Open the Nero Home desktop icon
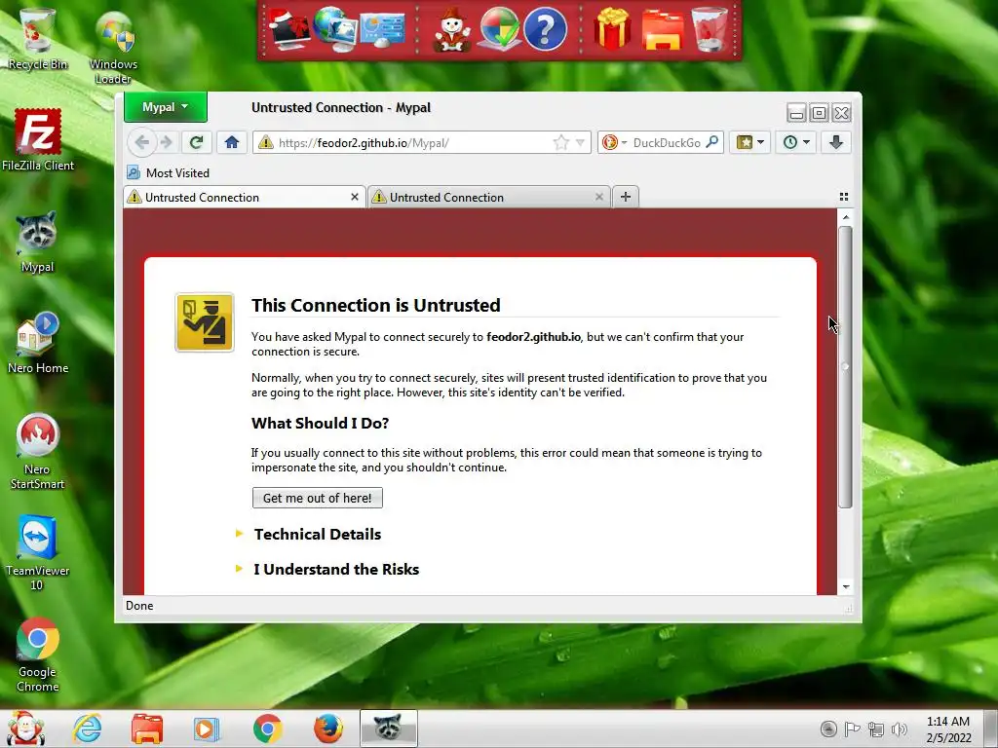The height and width of the screenshot is (748, 998). tap(38, 343)
